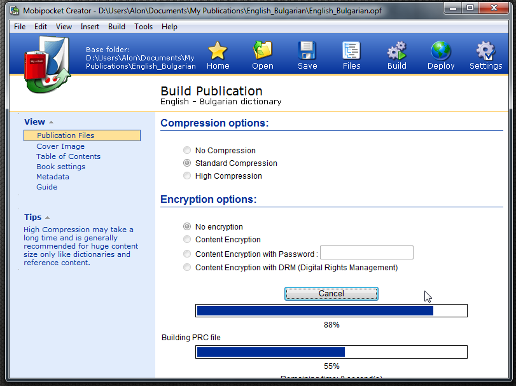
Task: Click the Building PRC file progress bar
Action: 331,352
